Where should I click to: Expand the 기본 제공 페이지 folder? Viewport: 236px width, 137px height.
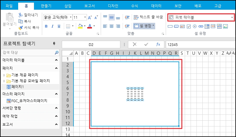(x=4, y=75)
